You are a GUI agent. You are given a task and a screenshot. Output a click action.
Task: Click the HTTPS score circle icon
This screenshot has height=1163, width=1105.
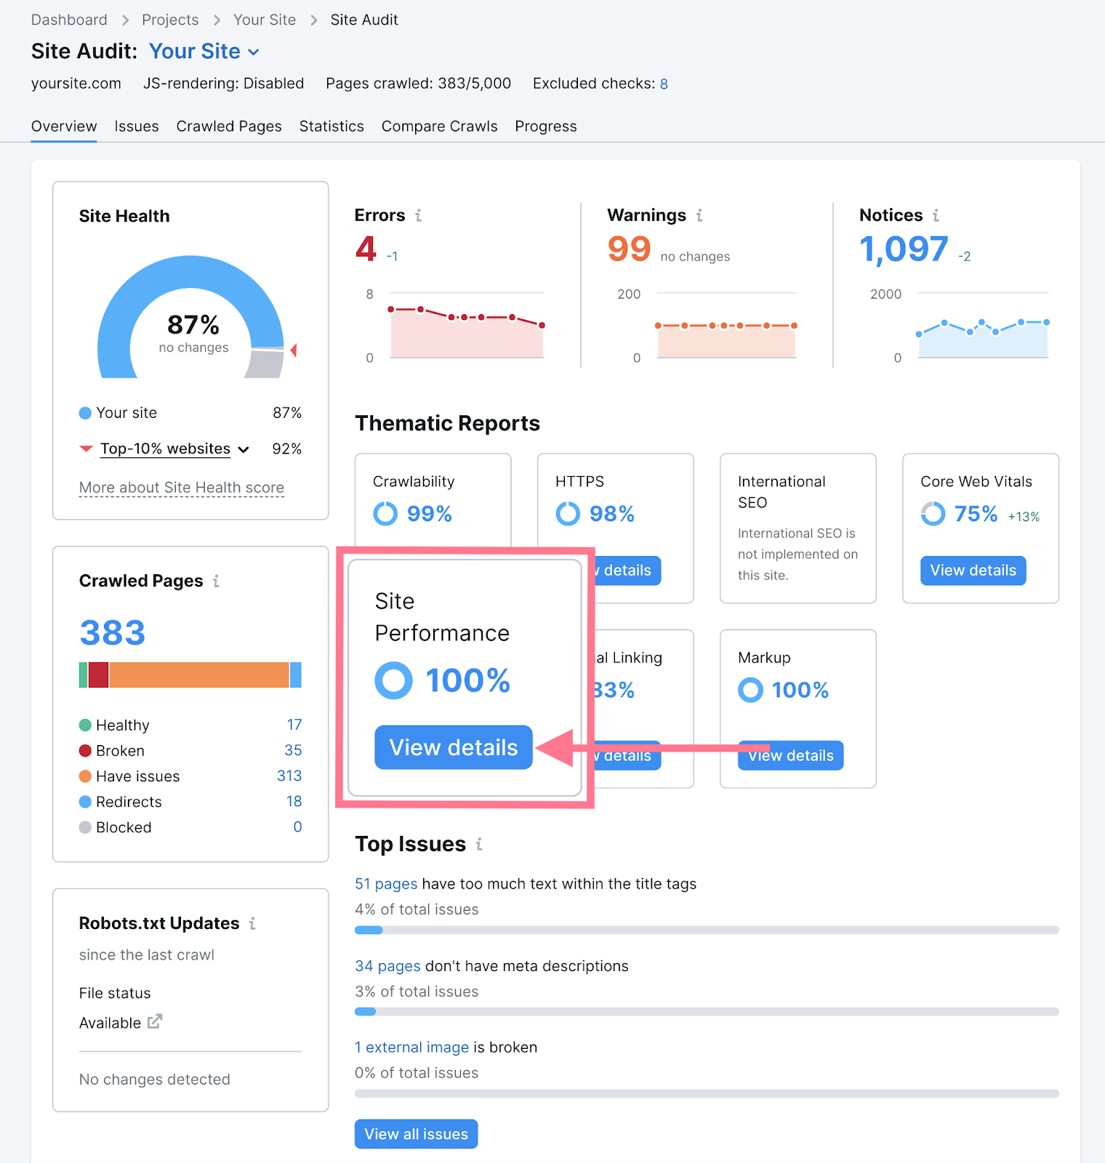[x=568, y=514]
